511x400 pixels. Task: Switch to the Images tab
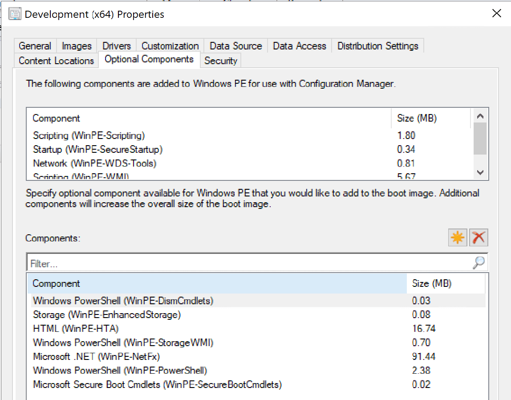[77, 46]
